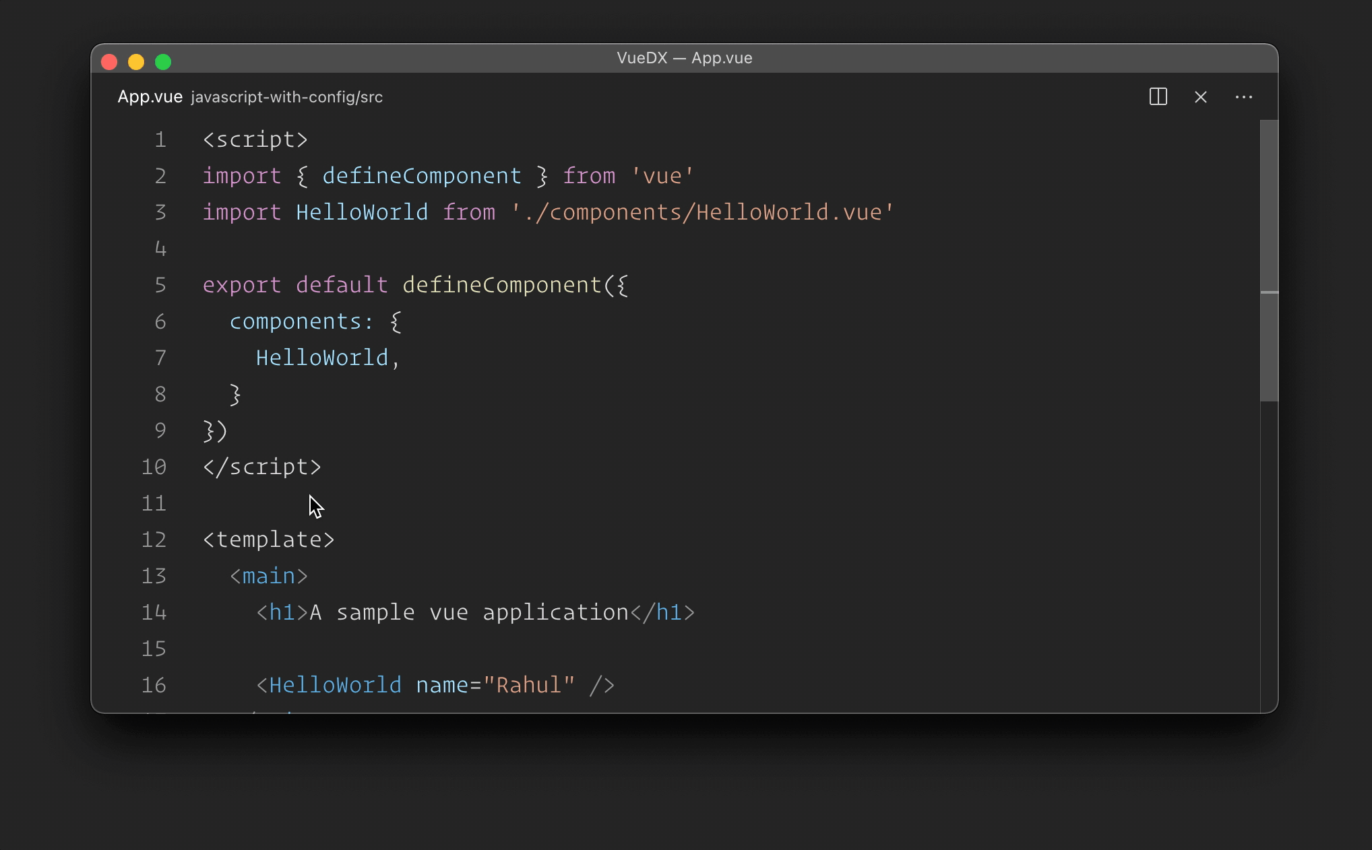This screenshot has width=1372, height=850.
Task: Click the 'vue' module string
Action: pyautogui.click(x=662, y=176)
